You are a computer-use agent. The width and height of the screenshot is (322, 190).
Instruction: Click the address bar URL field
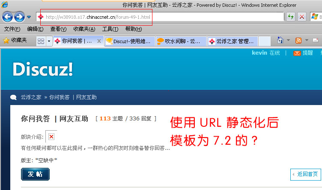pos(160,17)
